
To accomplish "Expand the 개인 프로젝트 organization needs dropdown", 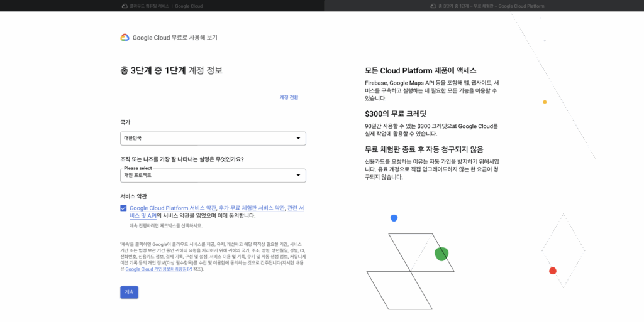I will point(213,175).
